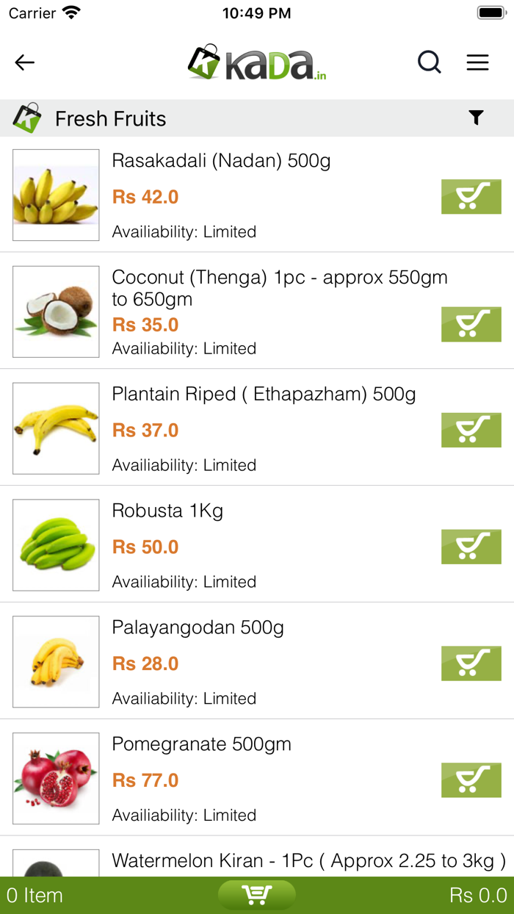Screen dimensions: 514x914
Task: Open Robusta 1Kg product title
Action: [x=167, y=511]
